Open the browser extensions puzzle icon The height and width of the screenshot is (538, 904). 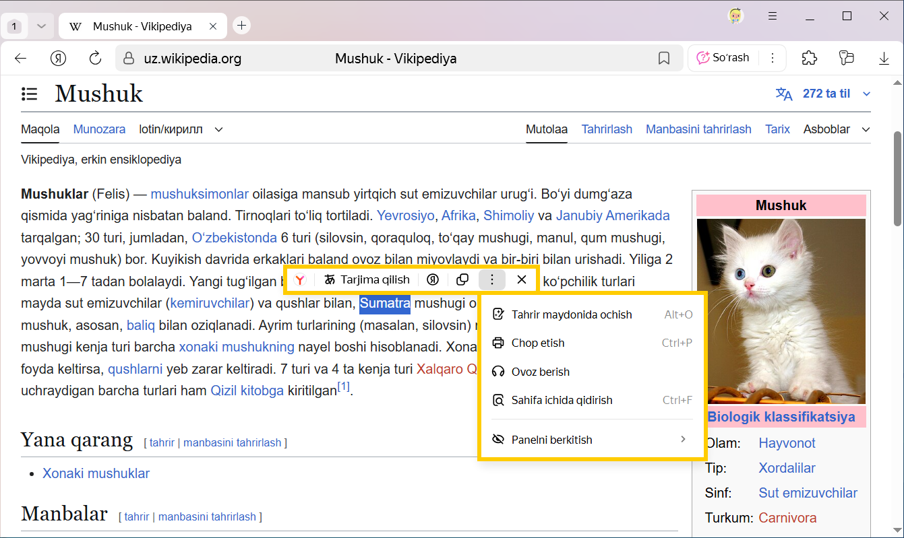[x=810, y=58]
